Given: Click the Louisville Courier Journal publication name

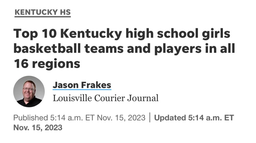Looking at the screenshot, I should click(x=106, y=98).
